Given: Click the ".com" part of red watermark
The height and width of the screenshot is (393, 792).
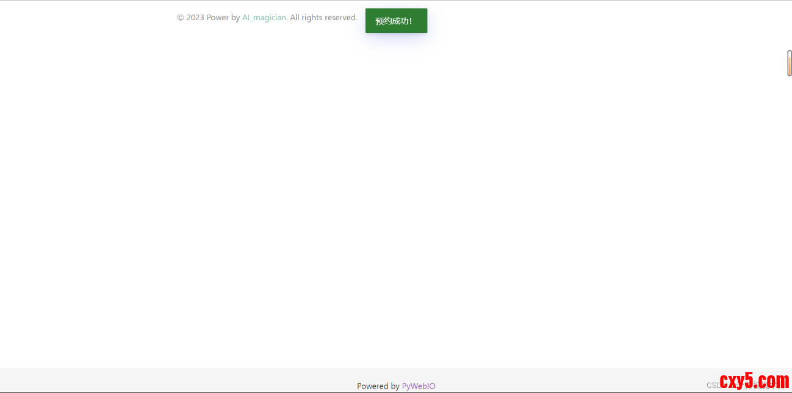Looking at the screenshot, I should 774,381.
